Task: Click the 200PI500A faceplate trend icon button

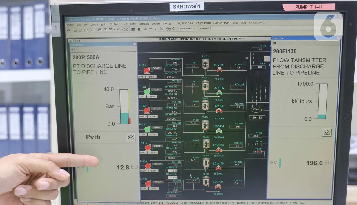Action: (131, 137)
